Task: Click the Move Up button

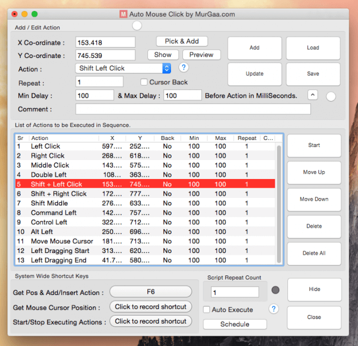Action: click(x=314, y=172)
